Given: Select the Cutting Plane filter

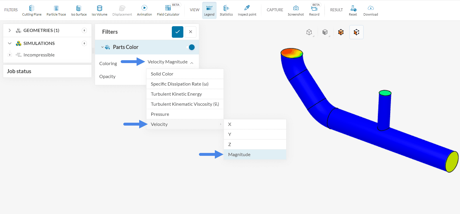Looking at the screenshot, I should (32, 10).
